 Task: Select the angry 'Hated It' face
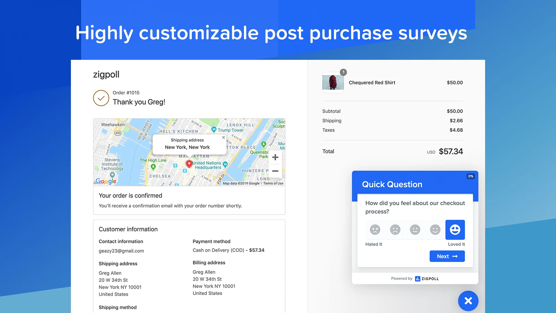[x=375, y=230]
